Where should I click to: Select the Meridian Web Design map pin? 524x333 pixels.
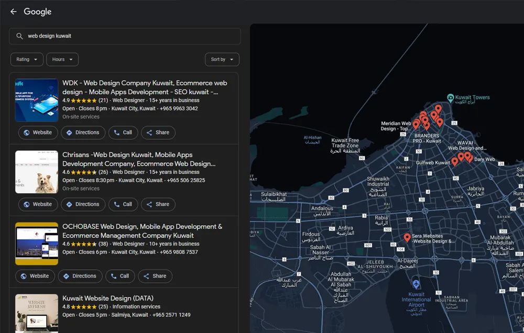click(416, 124)
